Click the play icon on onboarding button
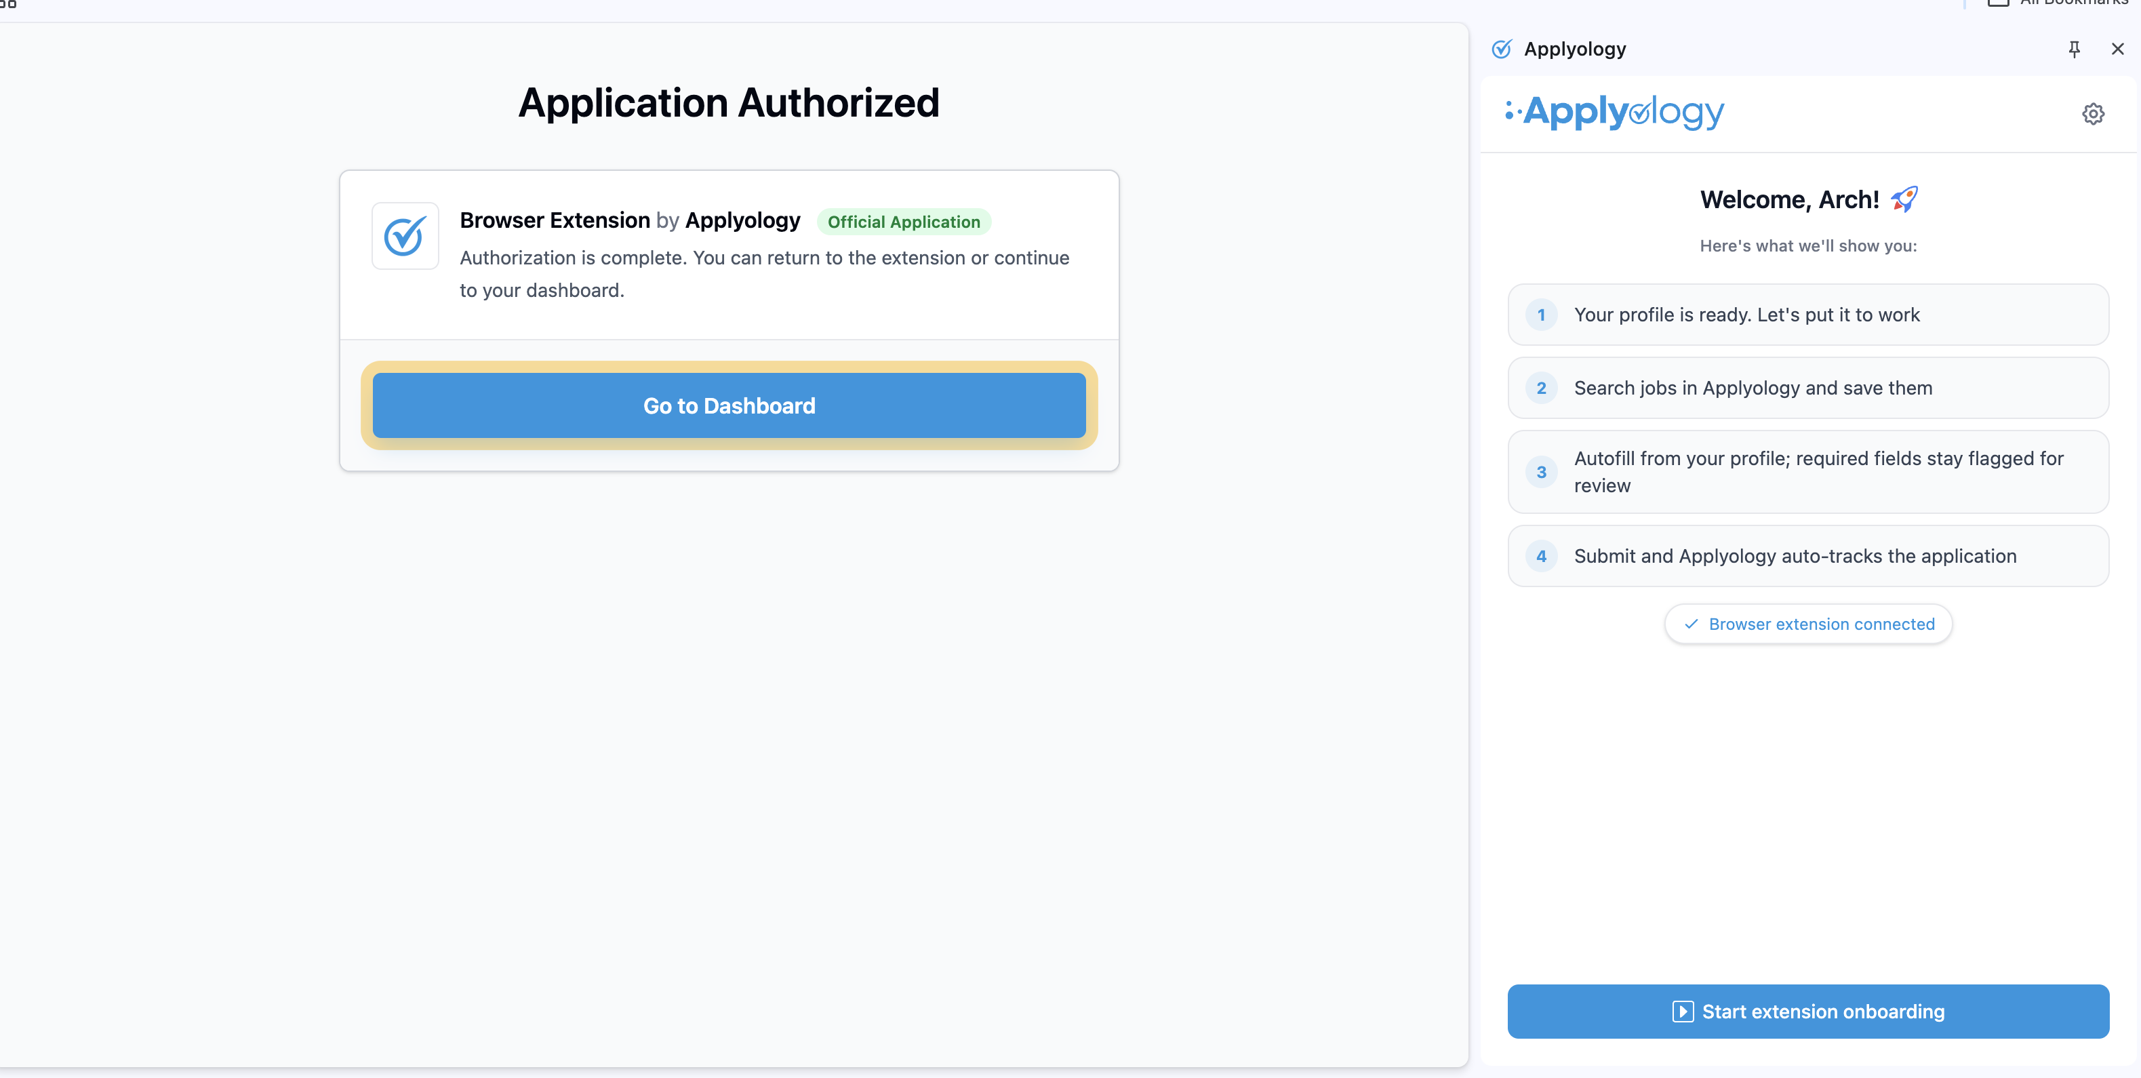The image size is (2141, 1078). click(1682, 1012)
